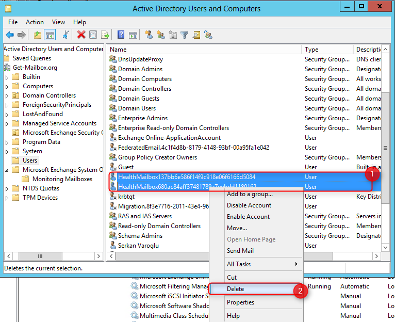Expand Managed Service Accounts node
Image resolution: width=395 pixels, height=322 pixels.
7,124
